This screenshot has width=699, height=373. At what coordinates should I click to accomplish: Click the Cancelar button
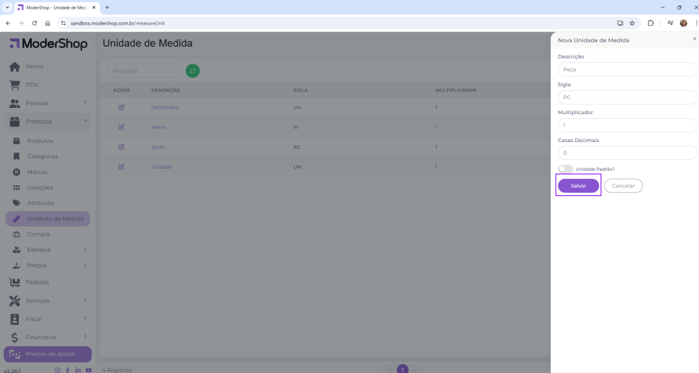(x=623, y=186)
